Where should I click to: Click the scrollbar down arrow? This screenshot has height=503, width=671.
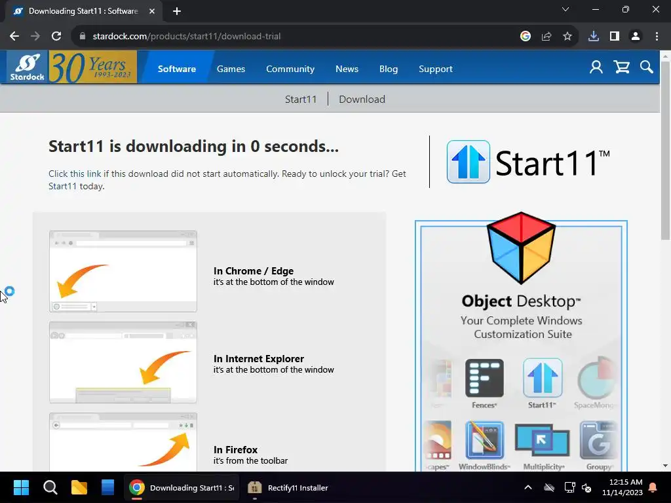665,466
